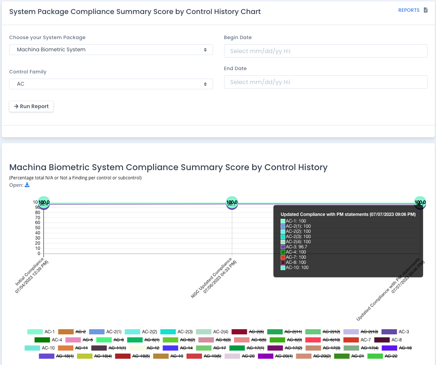Open the Reports document icon
This screenshot has width=436, height=365.
tap(425, 10)
